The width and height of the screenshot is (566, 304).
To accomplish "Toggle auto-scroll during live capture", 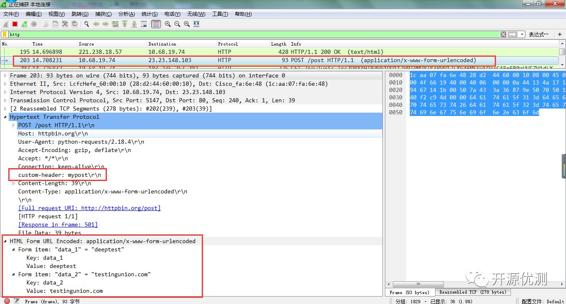I will coord(144,24).
